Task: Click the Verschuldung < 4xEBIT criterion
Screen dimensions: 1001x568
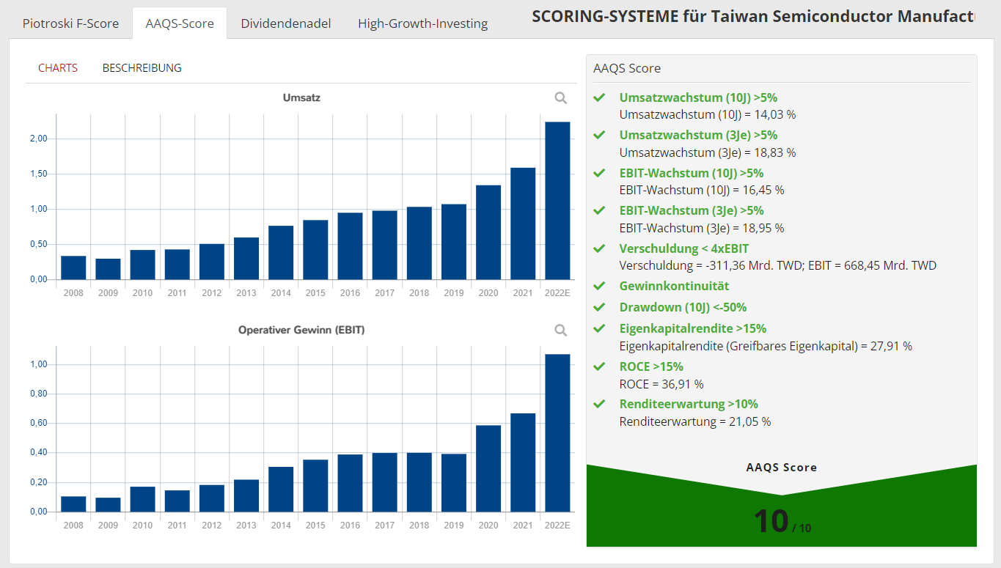Action: 684,248
